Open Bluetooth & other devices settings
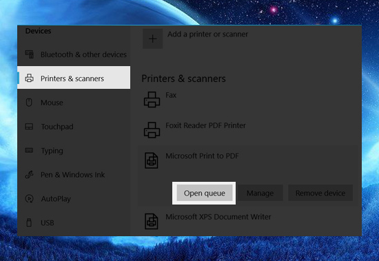 click(74, 54)
